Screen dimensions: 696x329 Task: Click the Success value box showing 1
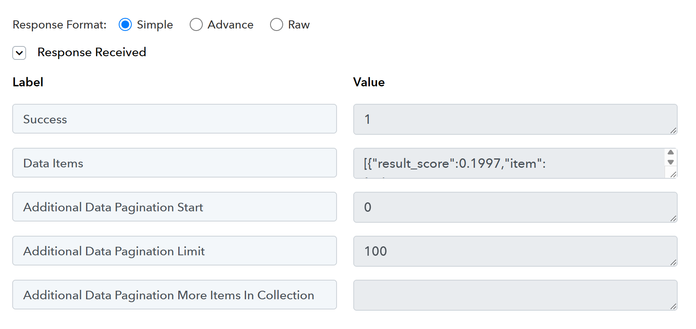510,119
